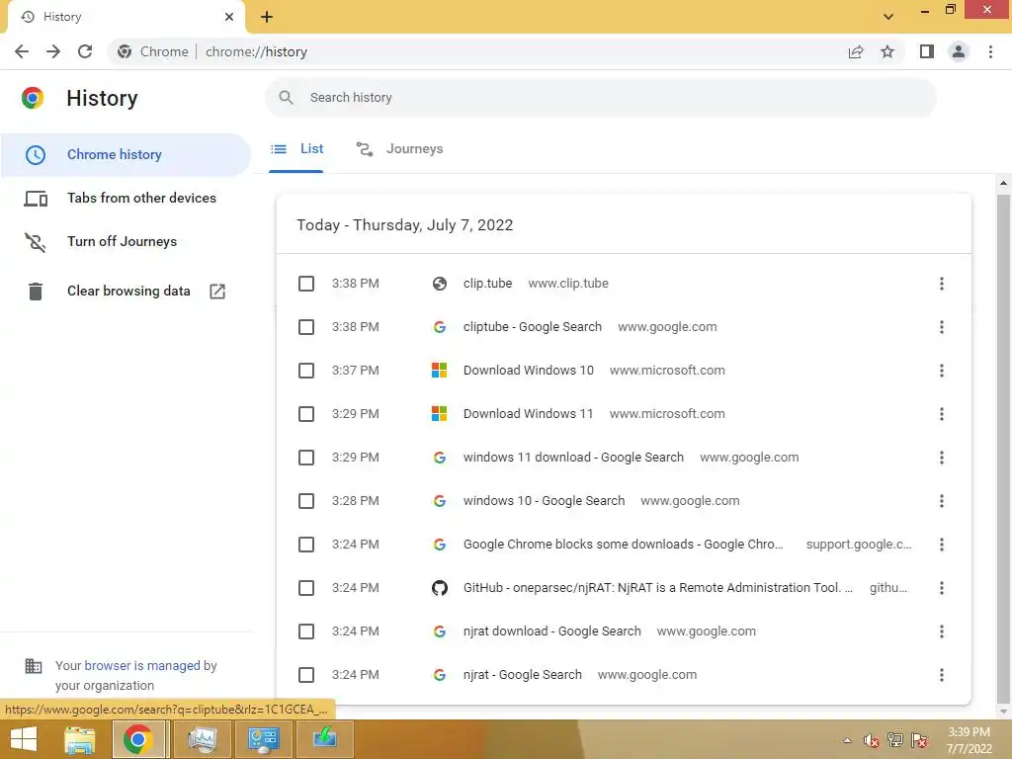Go forward with the forward arrow
The width and height of the screenshot is (1012, 759).
point(53,51)
